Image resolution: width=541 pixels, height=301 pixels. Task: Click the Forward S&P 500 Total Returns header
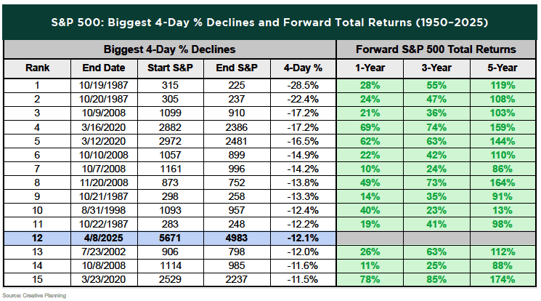[x=436, y=50]
